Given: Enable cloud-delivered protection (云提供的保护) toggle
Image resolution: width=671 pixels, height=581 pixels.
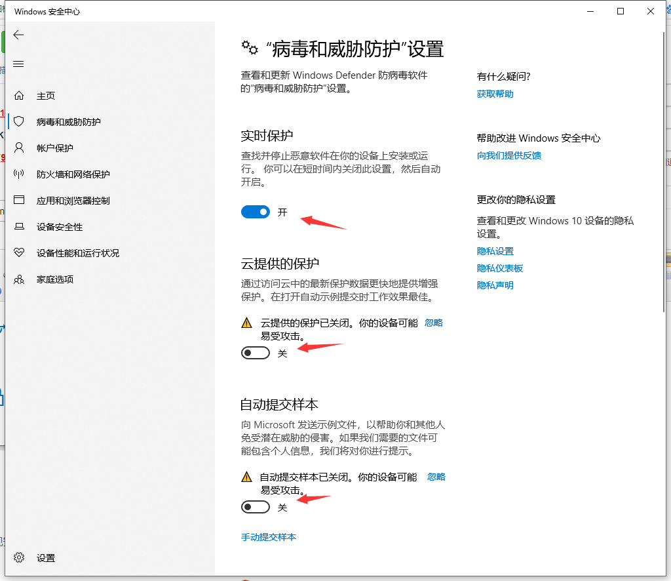Looking at the screenshot, I should (256, 353).
